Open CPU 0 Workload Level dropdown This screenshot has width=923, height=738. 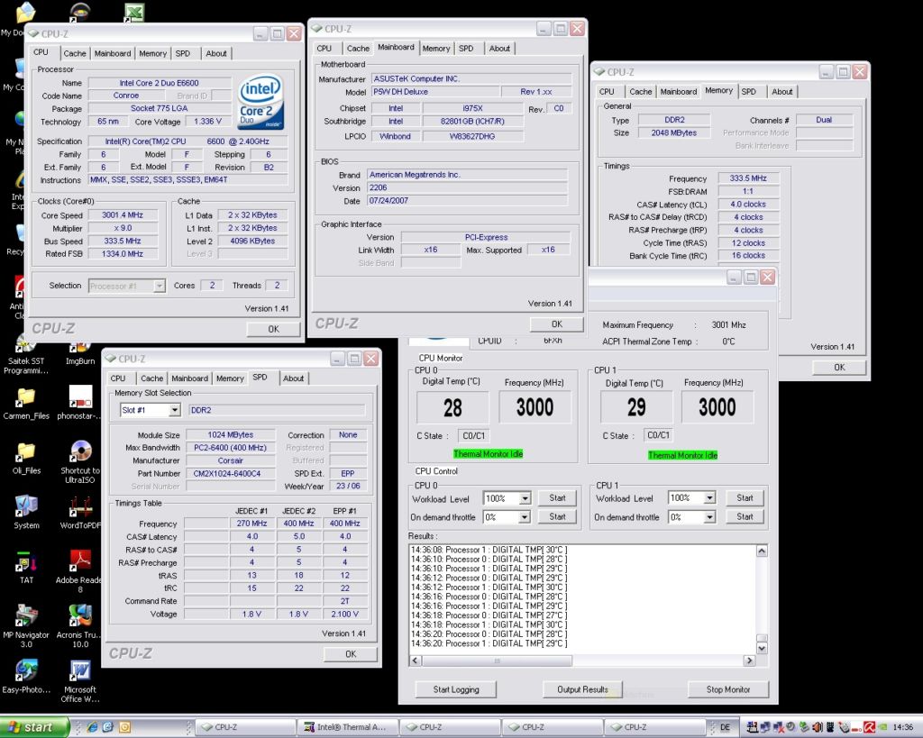[525, 498]
